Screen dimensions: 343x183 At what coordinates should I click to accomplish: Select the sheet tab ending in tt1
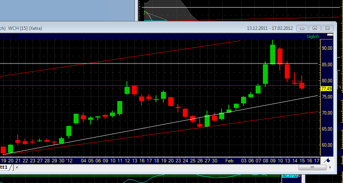click(x=5, y=167)
